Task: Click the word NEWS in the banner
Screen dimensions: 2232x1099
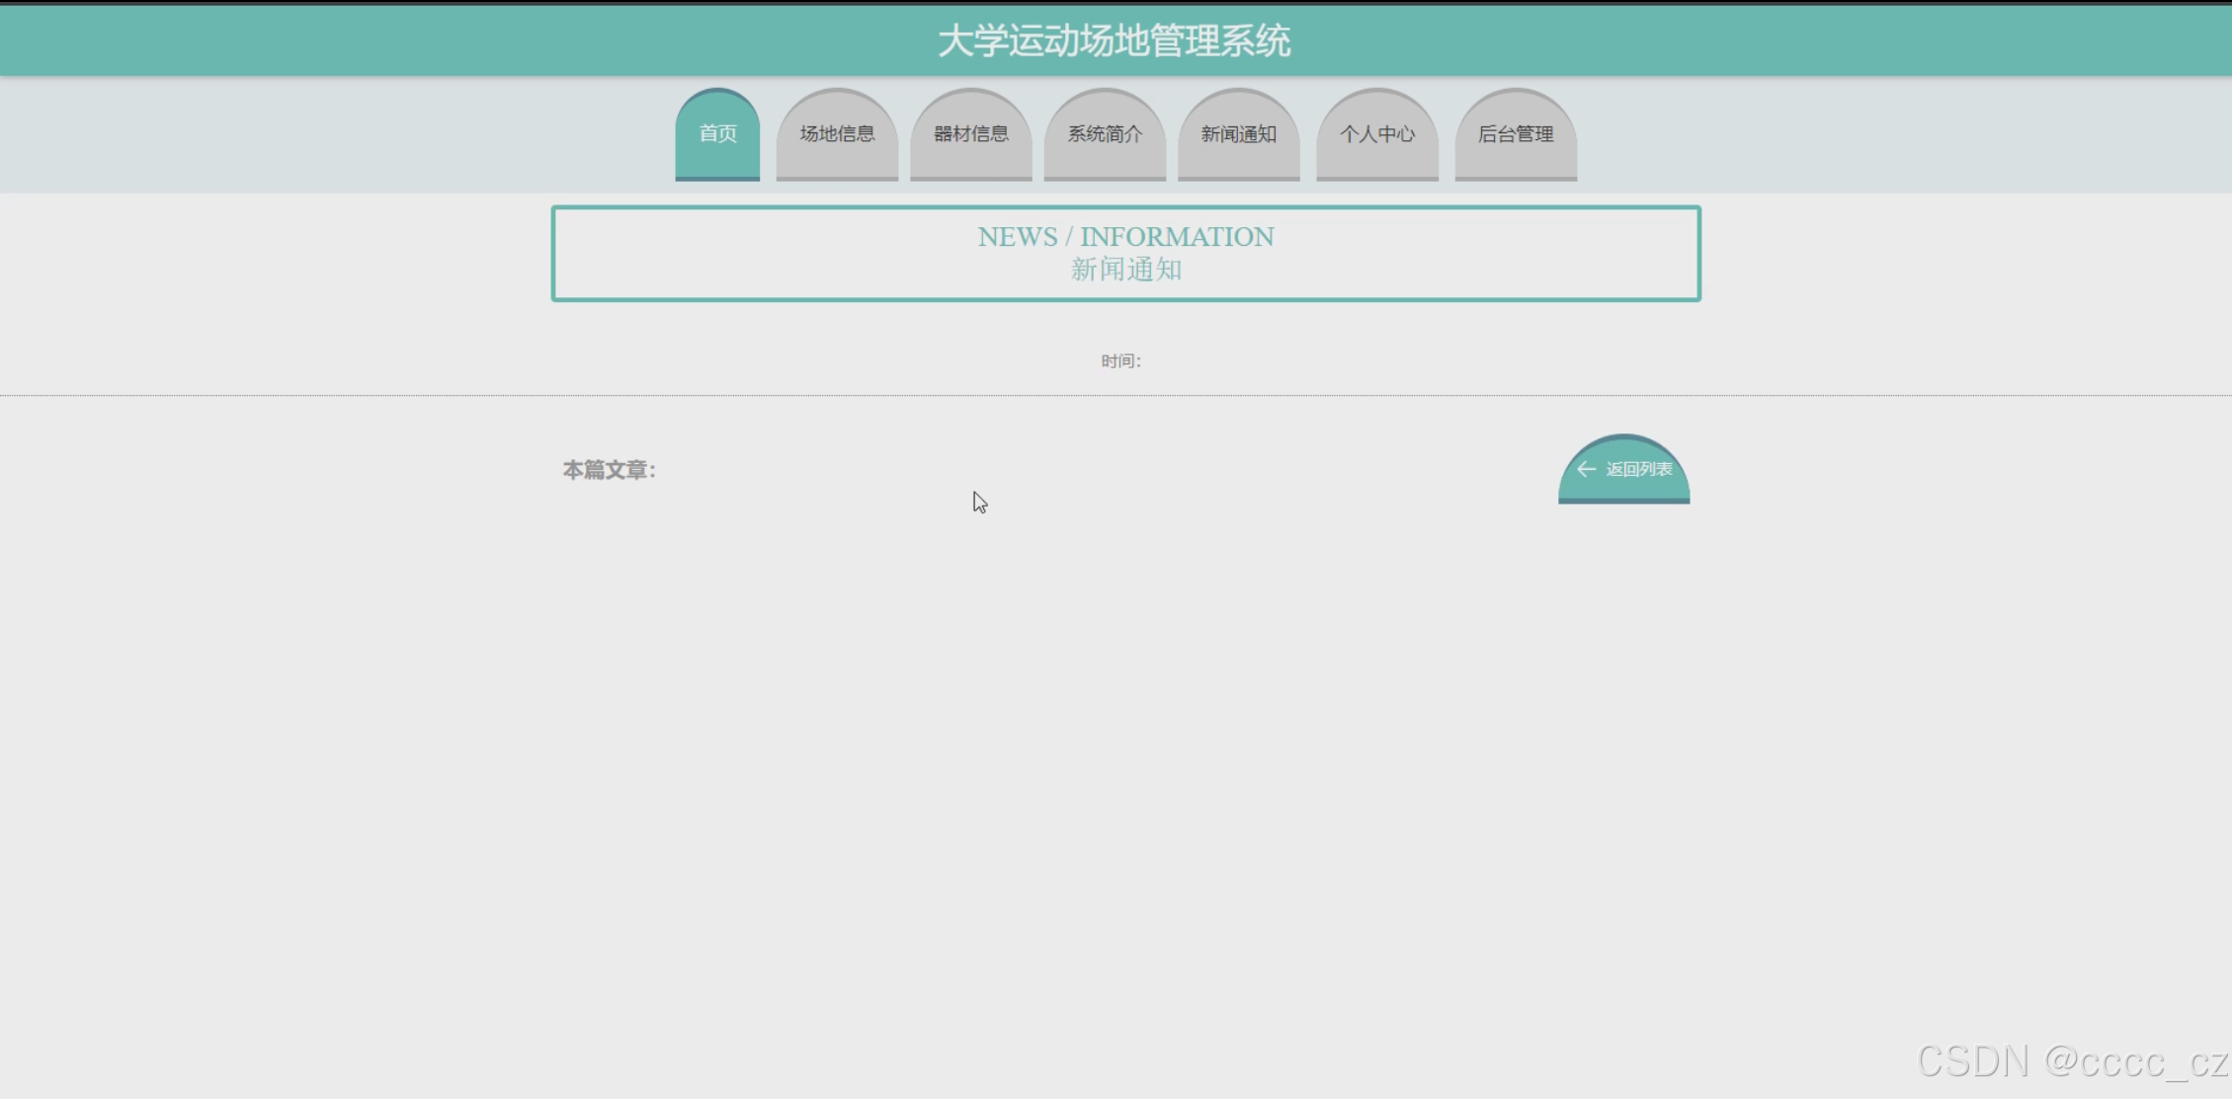Action: pyautogui.click(x=1017, y=237)
